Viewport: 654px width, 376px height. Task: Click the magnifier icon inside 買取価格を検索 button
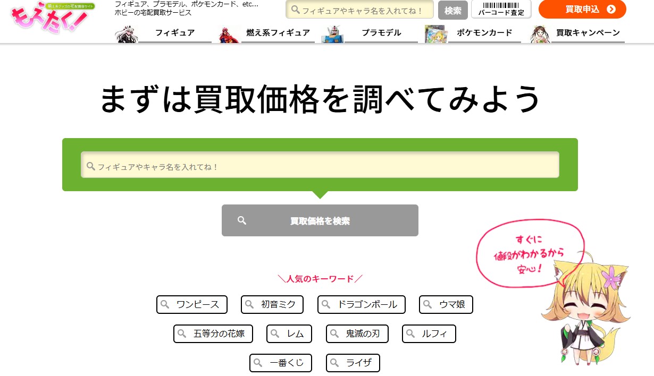[242, 220]
